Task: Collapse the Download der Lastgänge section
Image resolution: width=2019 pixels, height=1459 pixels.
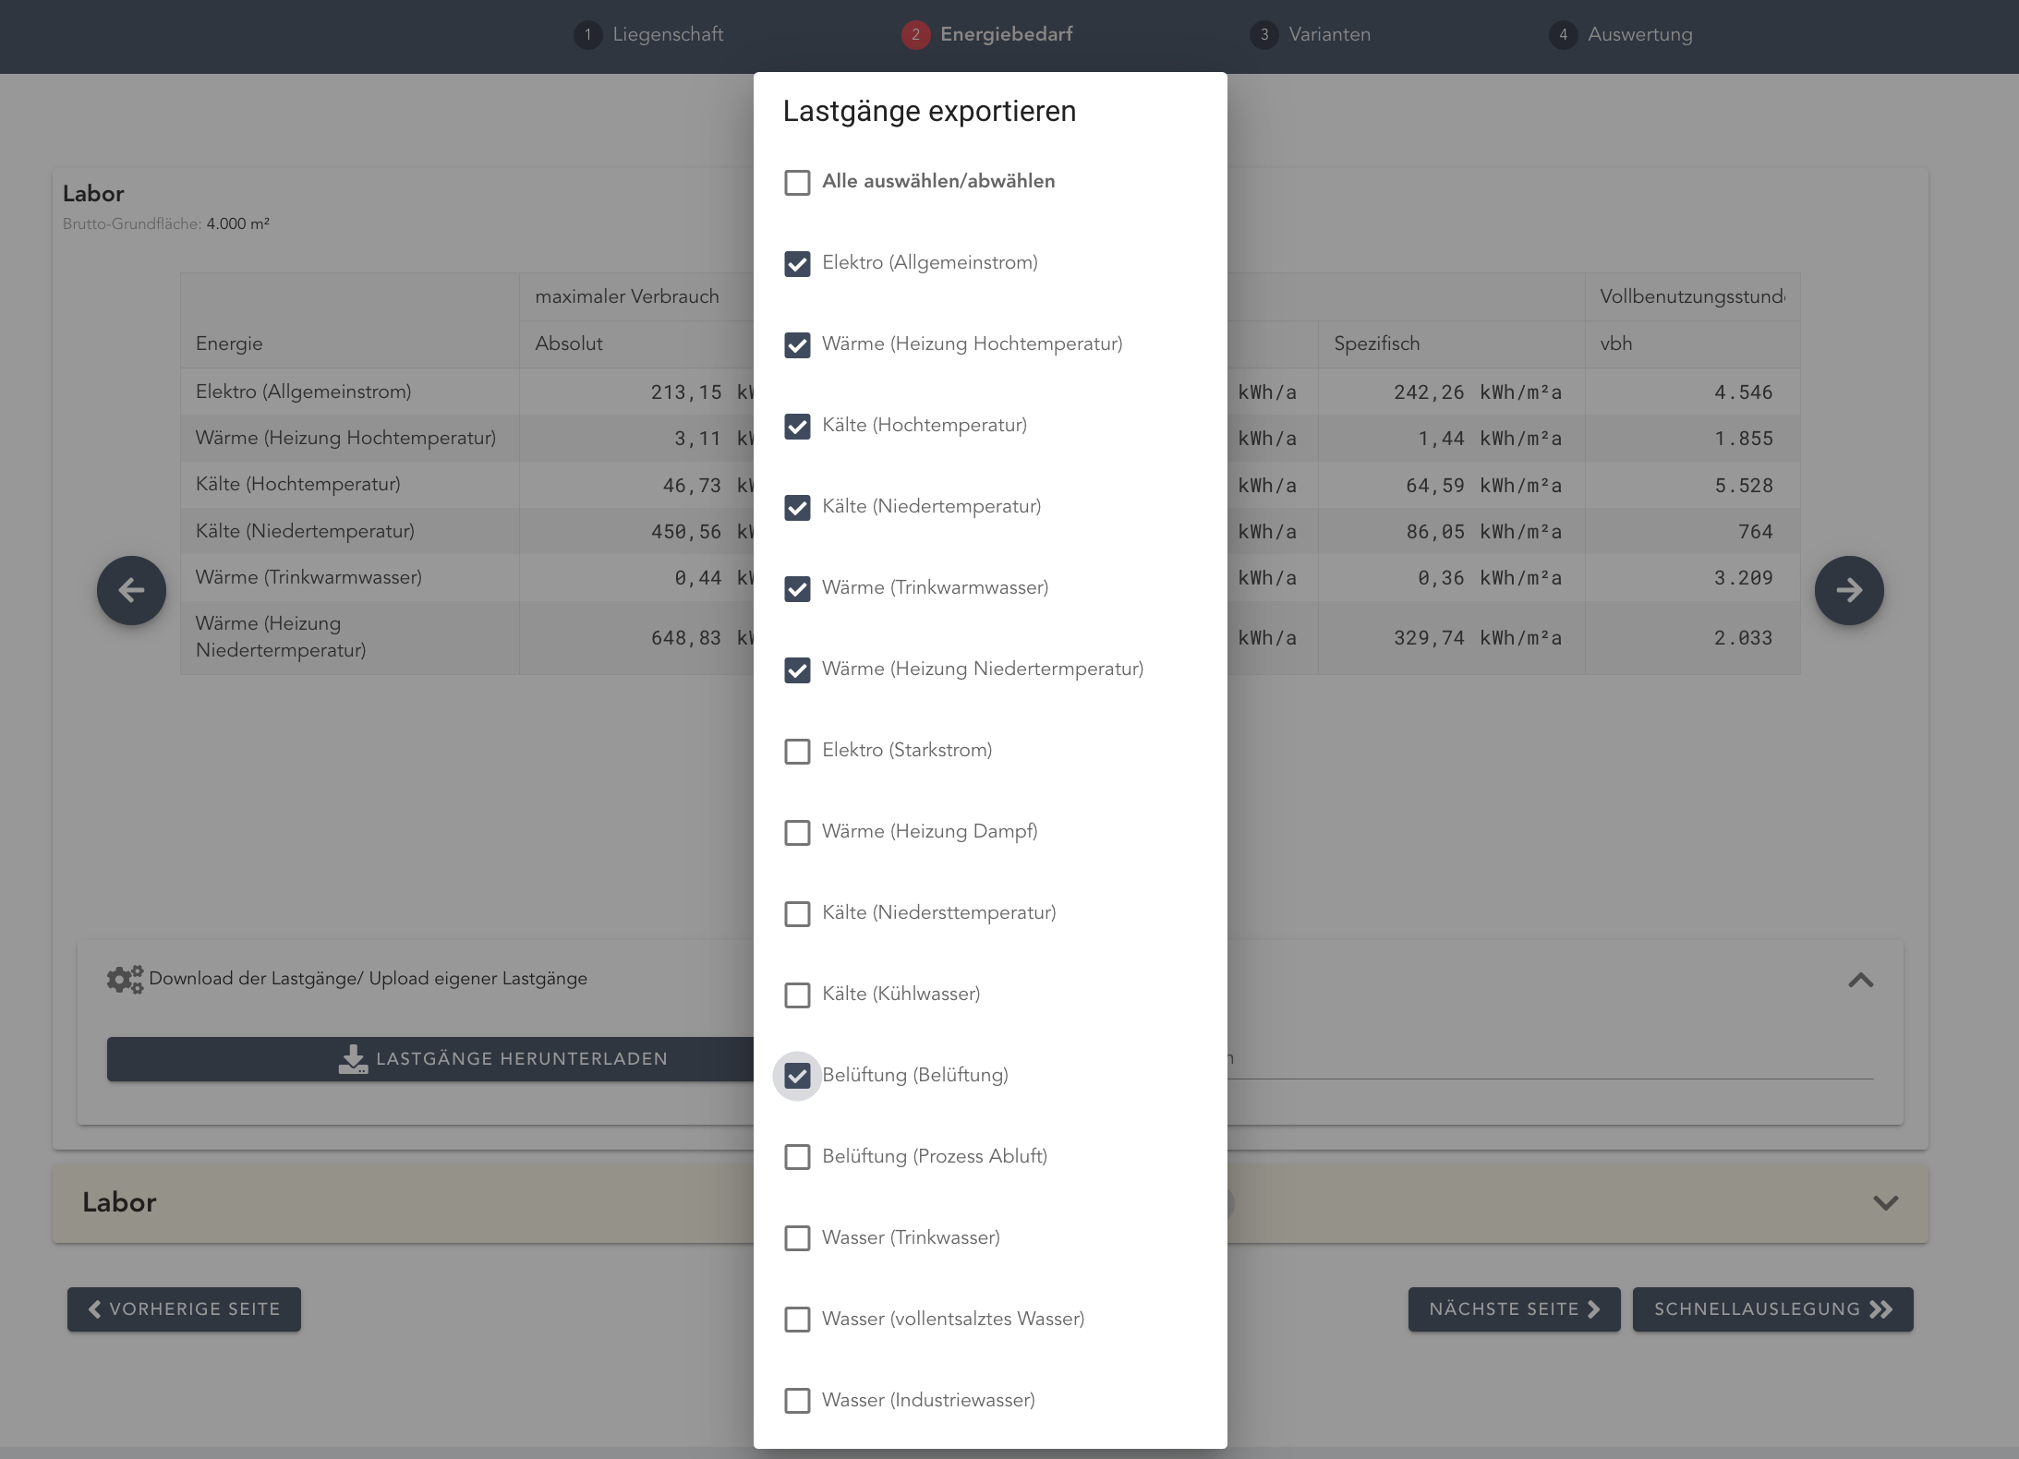Action: pyautogui.click(x=1860, y=980)
